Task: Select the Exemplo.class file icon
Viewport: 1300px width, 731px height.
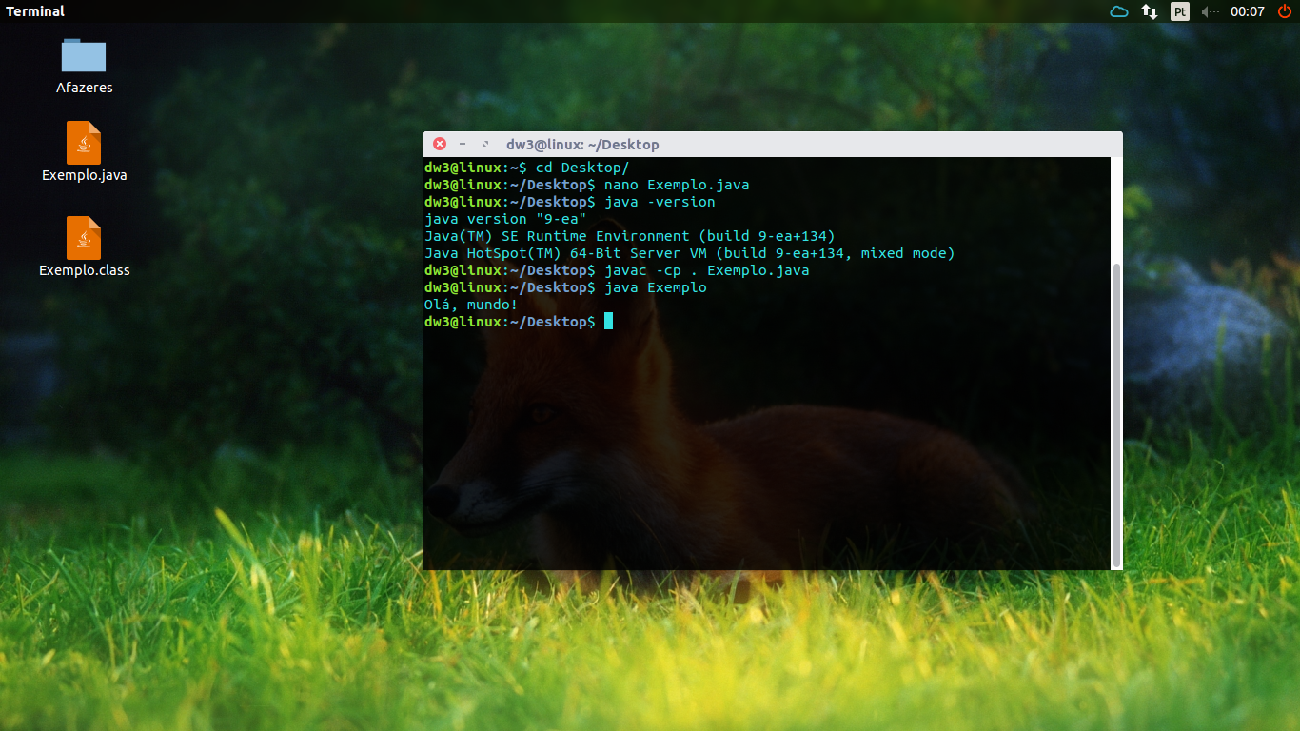Action: click(84, 238)
